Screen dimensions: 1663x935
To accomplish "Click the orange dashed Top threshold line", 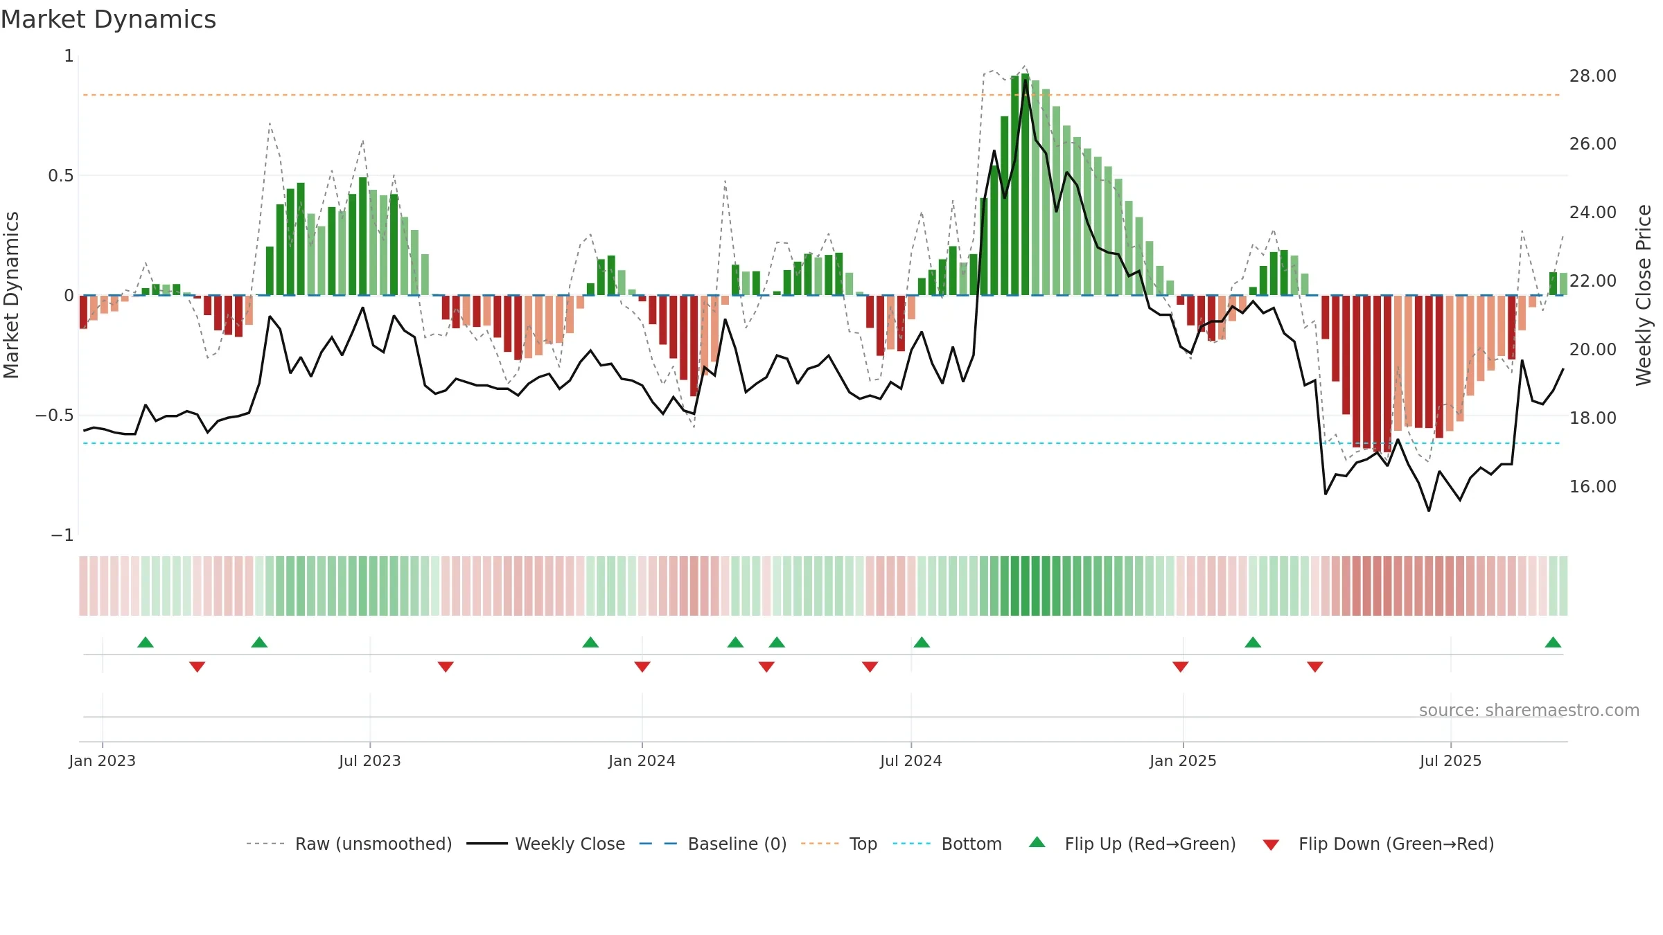I will click(821, 95).
